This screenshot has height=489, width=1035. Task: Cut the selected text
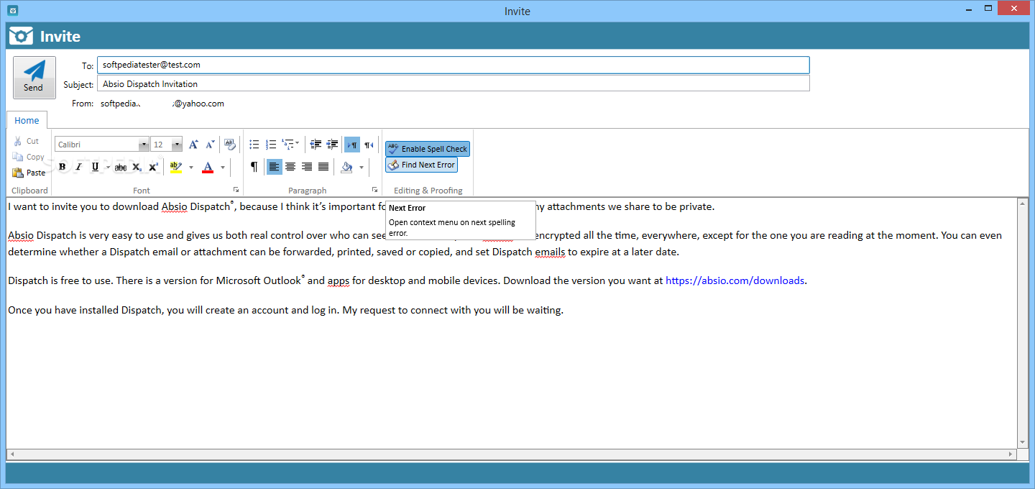(27, 142)
